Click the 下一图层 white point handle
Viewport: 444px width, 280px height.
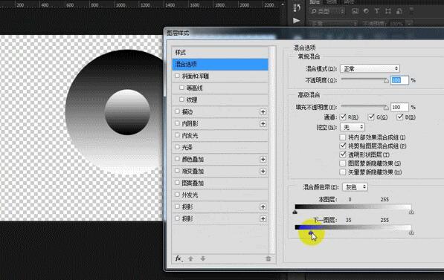(x=411, y=232)
